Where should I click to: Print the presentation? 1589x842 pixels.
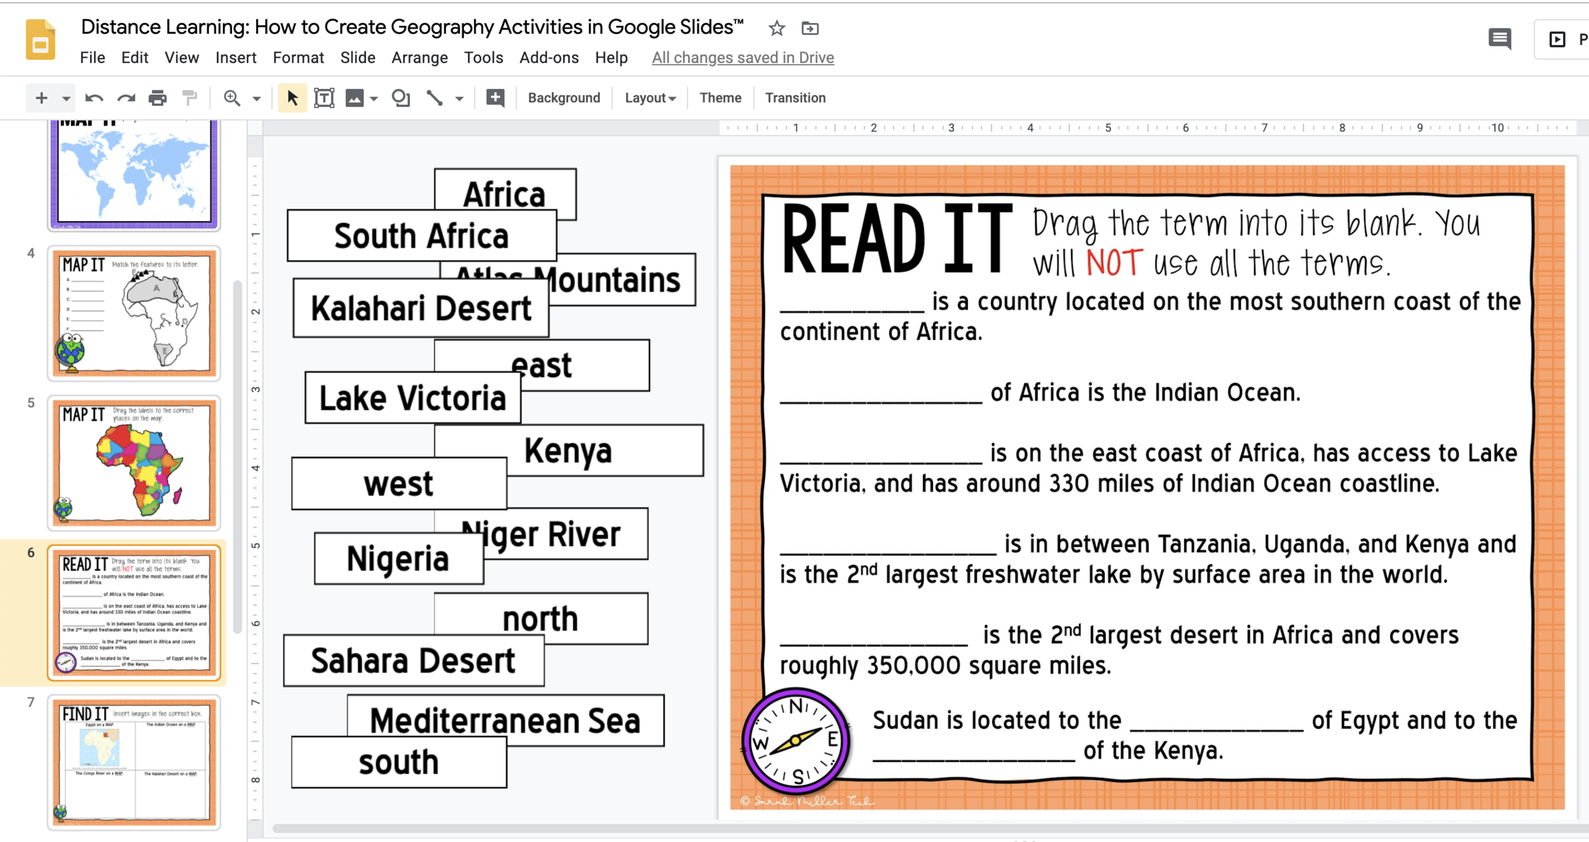[x=157, y=98]
